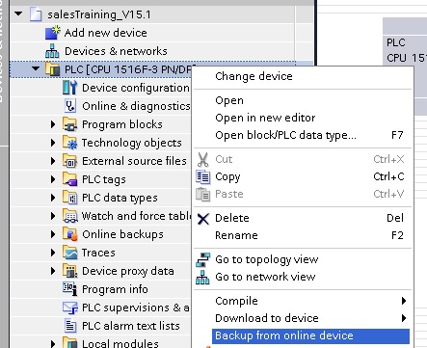Click the Online backups folder icon
The width and height of the screenshot is (427, 348).
(69, 234)
